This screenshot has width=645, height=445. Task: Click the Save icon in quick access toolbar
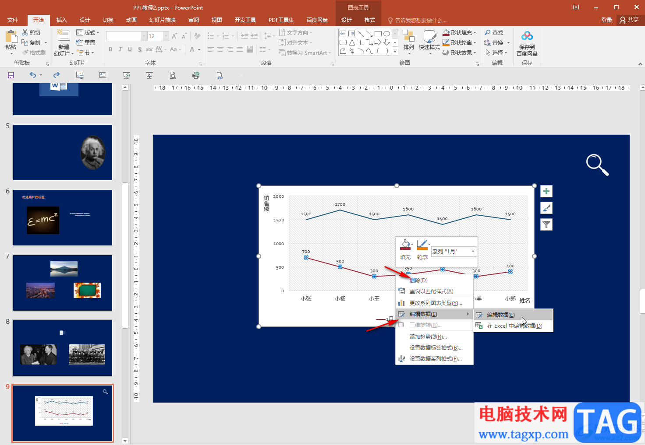pos(11,75)
